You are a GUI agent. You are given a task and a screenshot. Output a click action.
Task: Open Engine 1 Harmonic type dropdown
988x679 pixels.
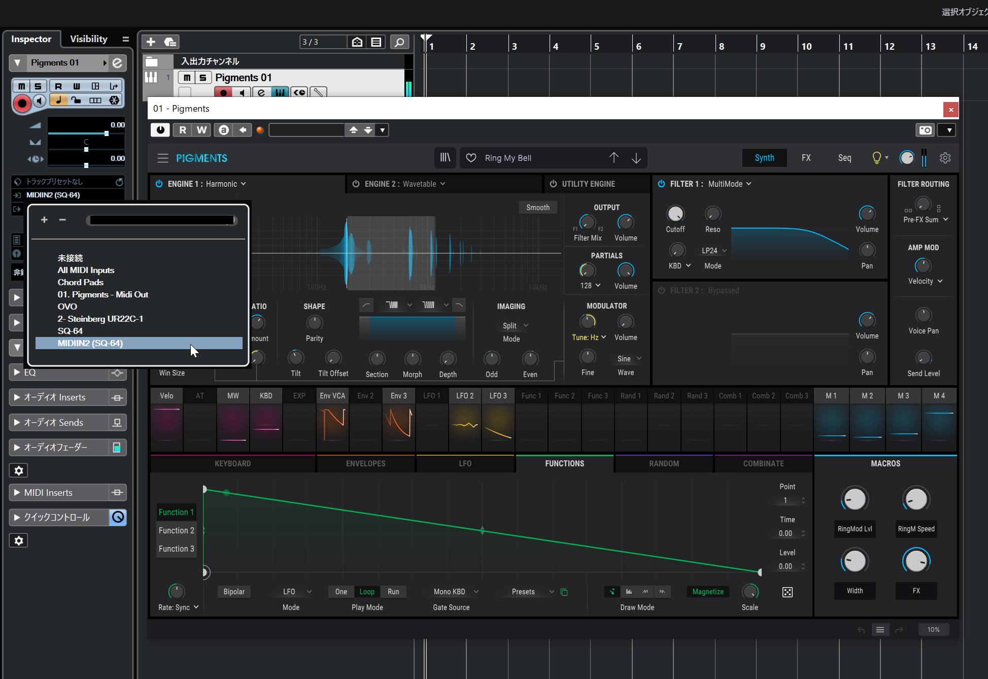226,184
